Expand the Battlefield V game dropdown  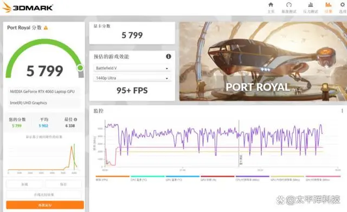coord(132,68)
